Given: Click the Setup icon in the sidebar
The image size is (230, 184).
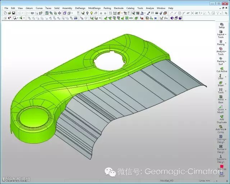Looking at the screenshot, I should pos(222,24).
